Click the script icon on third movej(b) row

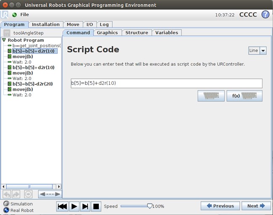10,89
